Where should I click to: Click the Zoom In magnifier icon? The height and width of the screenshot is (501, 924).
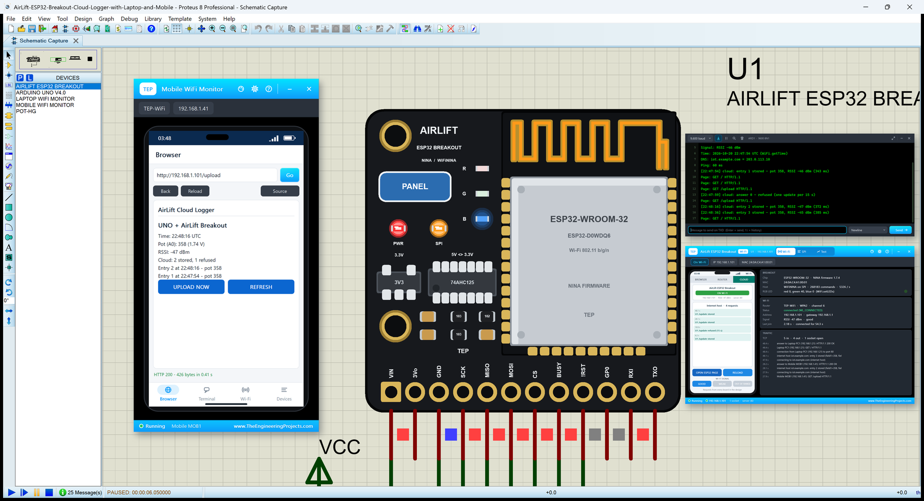(212, 29)
